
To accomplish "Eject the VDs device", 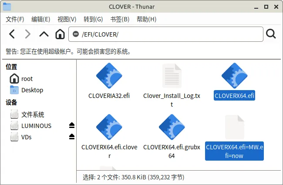I will [72, 137].
